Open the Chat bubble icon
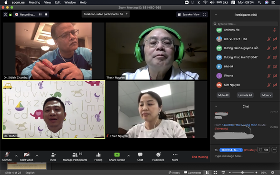The width and height of the screenshot is (280, 175). point(140,154)
